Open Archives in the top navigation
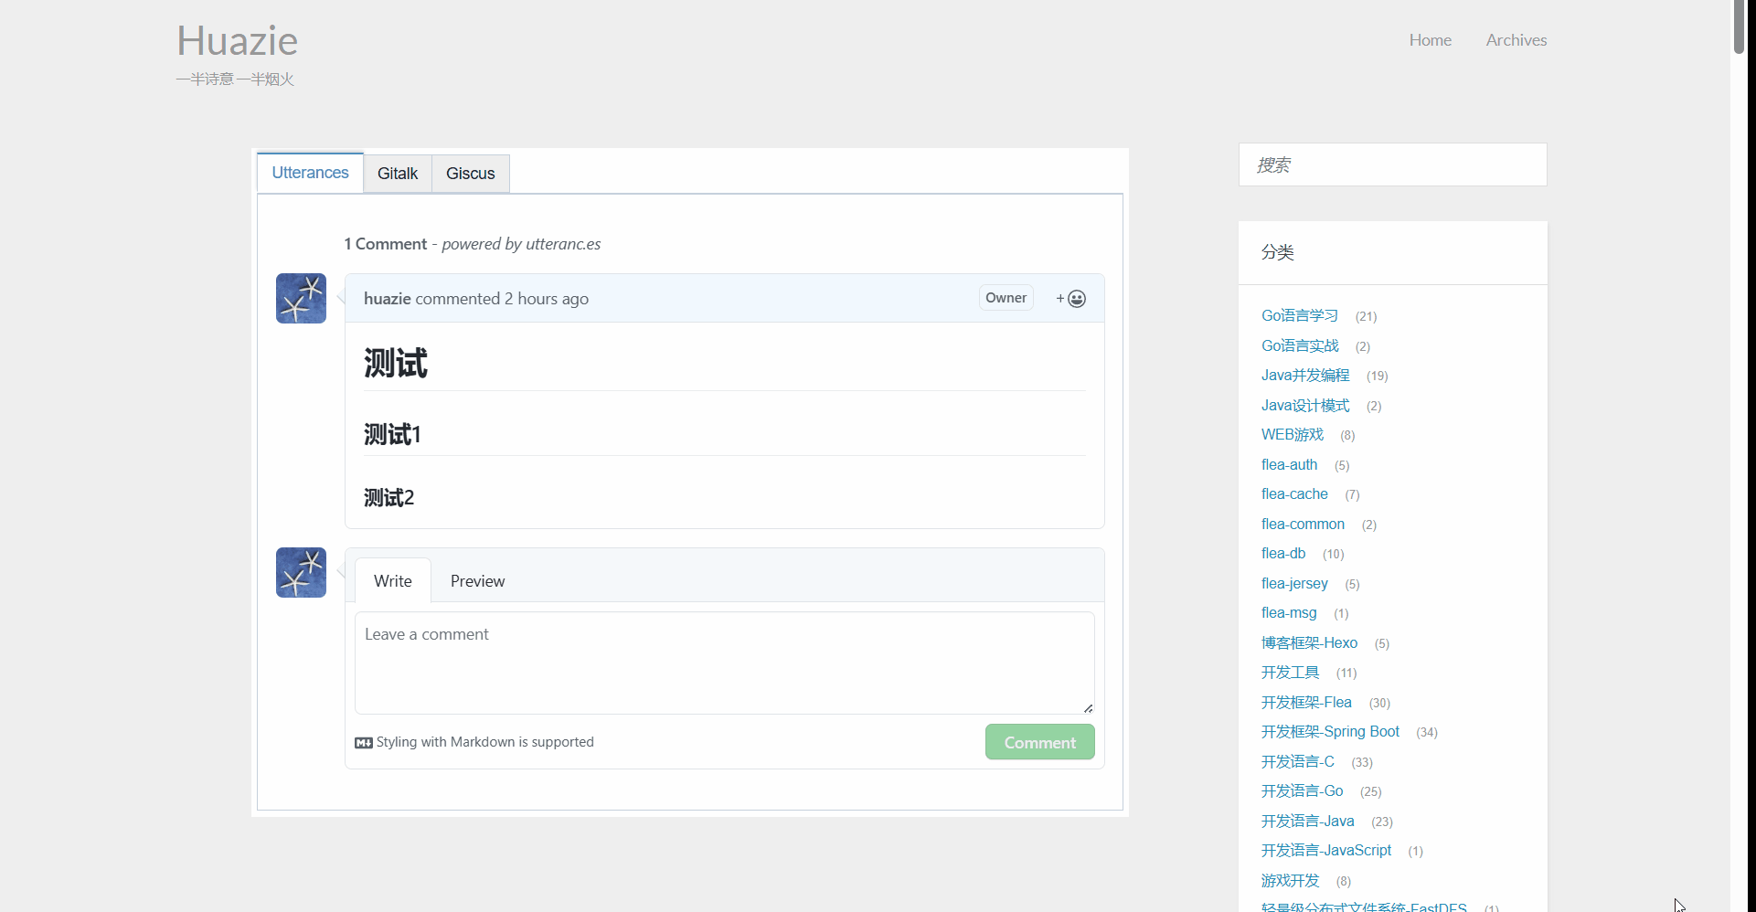The width and height of the screenshot is (1756, 912). (x=1516, y=40)
